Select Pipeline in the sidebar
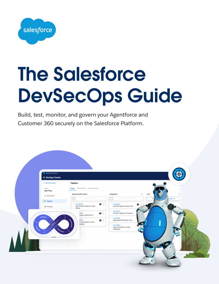Viewport: 219px width, 284px height. pyautogui.click(x=55, y=201)
